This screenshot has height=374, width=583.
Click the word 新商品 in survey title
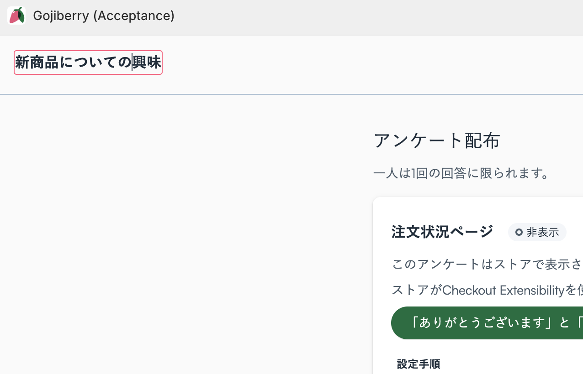click(x=37, y=62)
